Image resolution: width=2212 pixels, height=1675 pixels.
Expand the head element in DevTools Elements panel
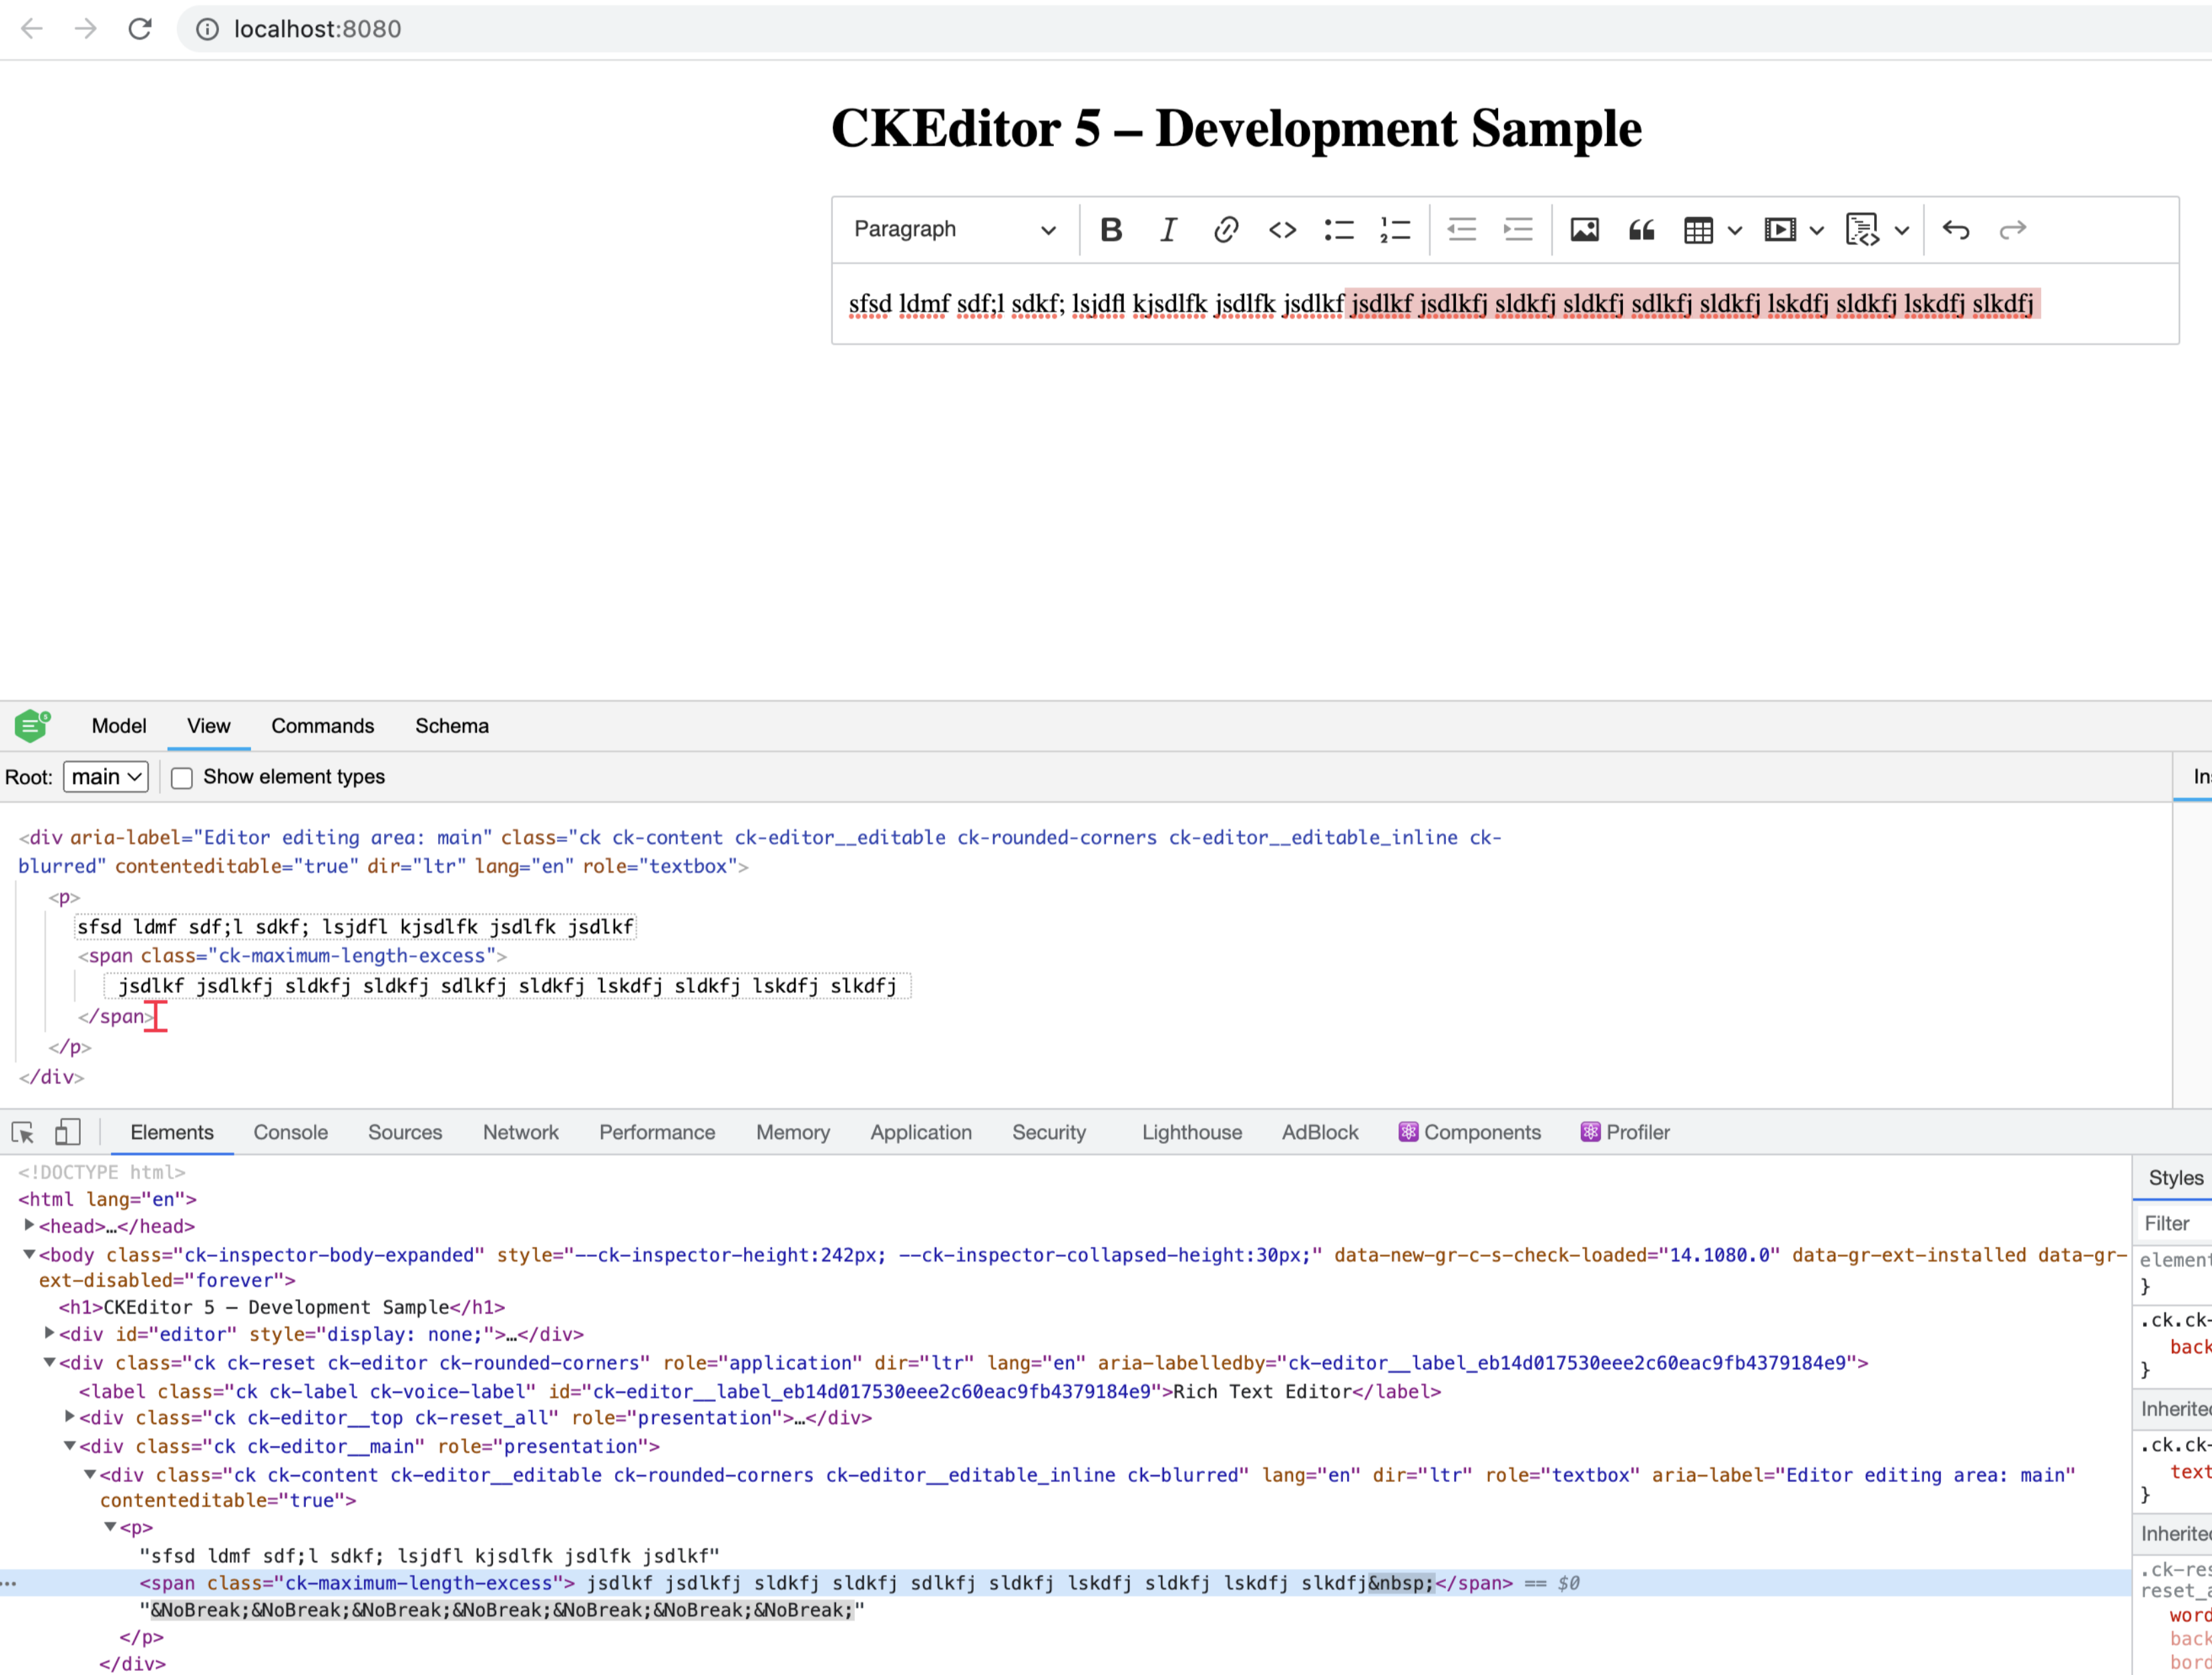click(28, 1226)
